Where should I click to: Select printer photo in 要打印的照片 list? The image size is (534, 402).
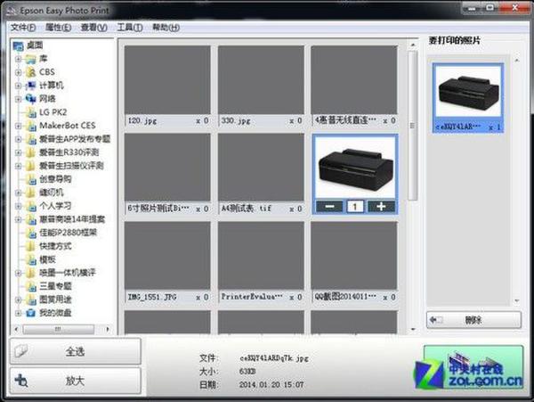click(468, 92)
